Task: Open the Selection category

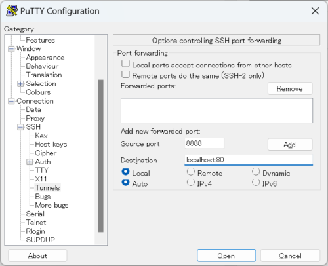Action: (x=41, y=83)
